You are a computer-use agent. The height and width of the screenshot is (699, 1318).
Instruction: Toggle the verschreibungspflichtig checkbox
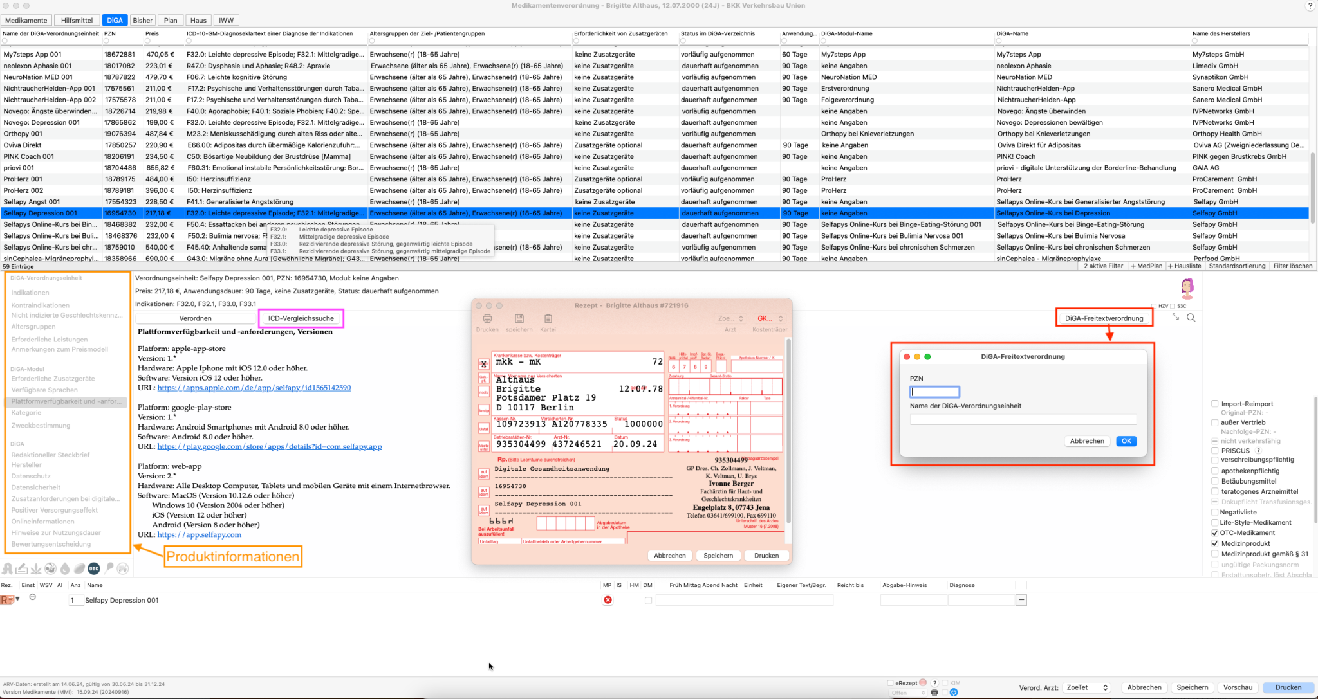pyautogui.click(x=1215, y=460)
